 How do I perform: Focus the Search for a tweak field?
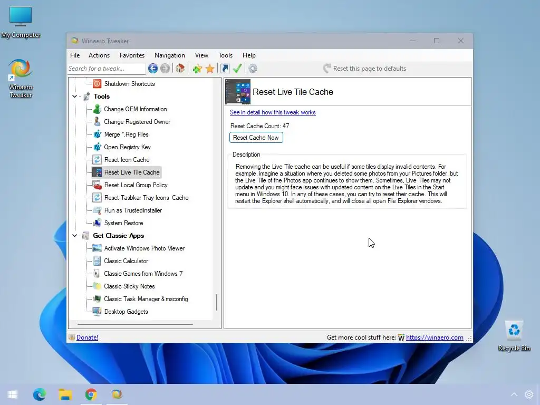tap(106, 69)
